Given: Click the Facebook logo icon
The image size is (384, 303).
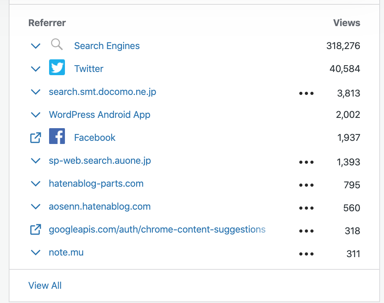Looking at the screenshot, I should 57,136.
